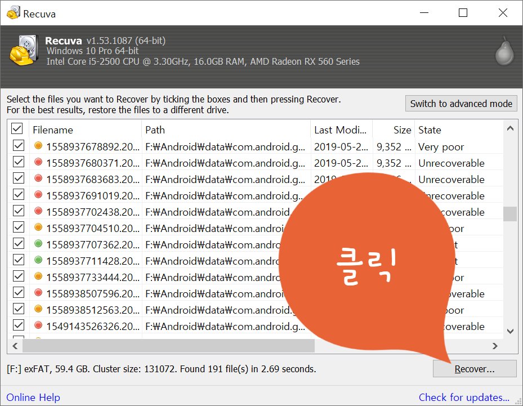Sort by the Path column header
The width and height of the screenshot is (523, 406).
[226, 130]
